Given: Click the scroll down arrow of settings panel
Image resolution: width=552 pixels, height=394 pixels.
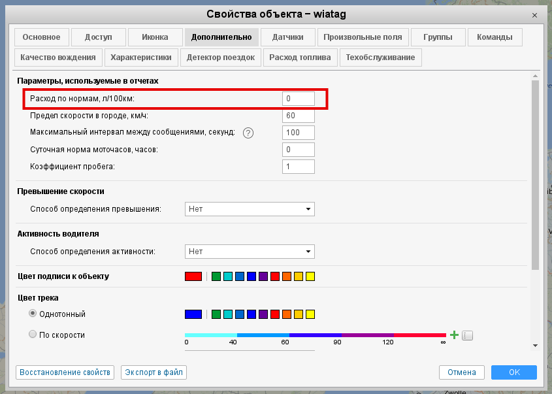Looking at the screenshot, I should click(x=535, y=346).
